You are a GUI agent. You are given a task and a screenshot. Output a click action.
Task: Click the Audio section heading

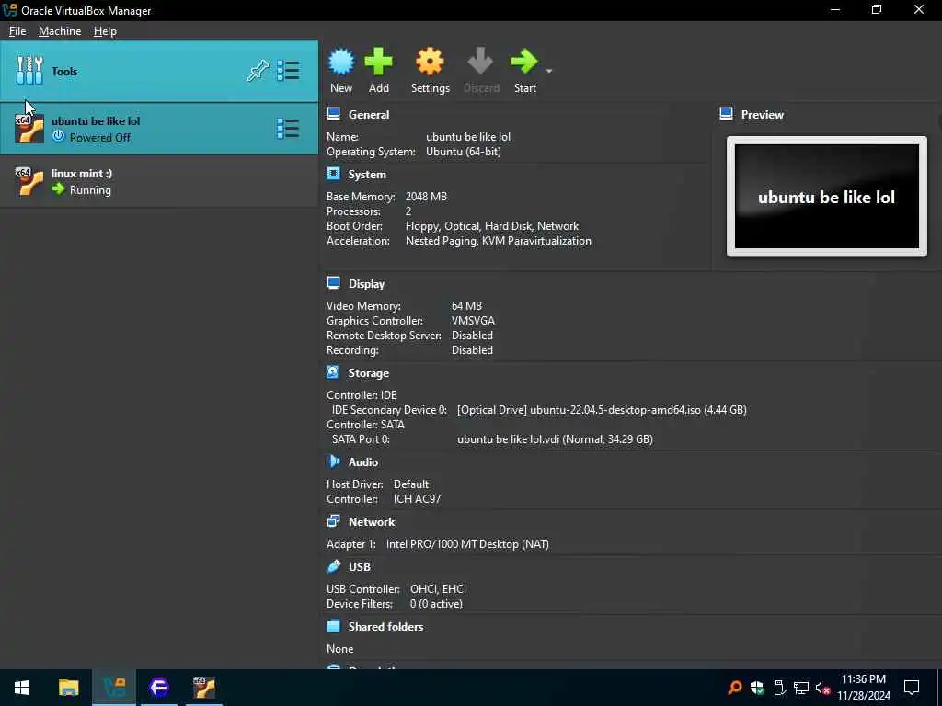[x=362, y=462]
